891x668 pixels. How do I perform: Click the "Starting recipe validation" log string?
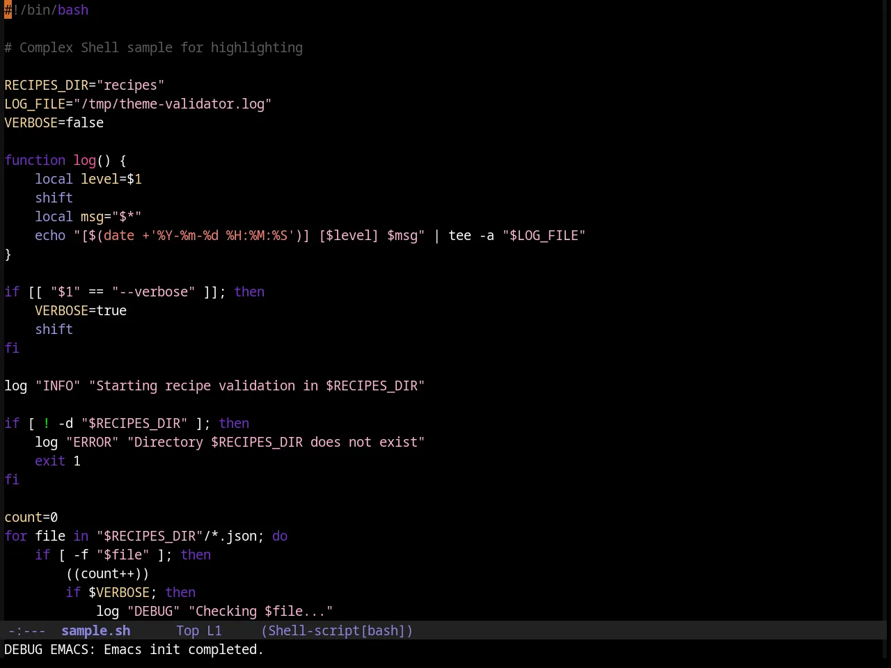point(257,386)
